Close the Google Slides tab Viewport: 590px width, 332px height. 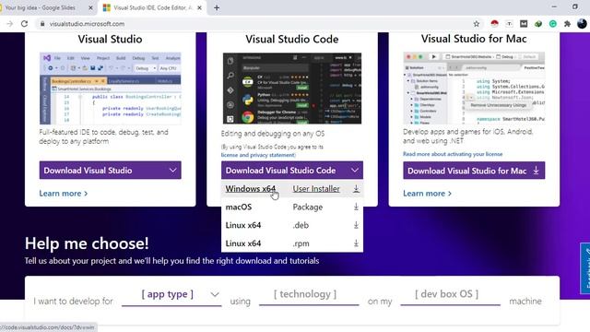pos(90,7)
